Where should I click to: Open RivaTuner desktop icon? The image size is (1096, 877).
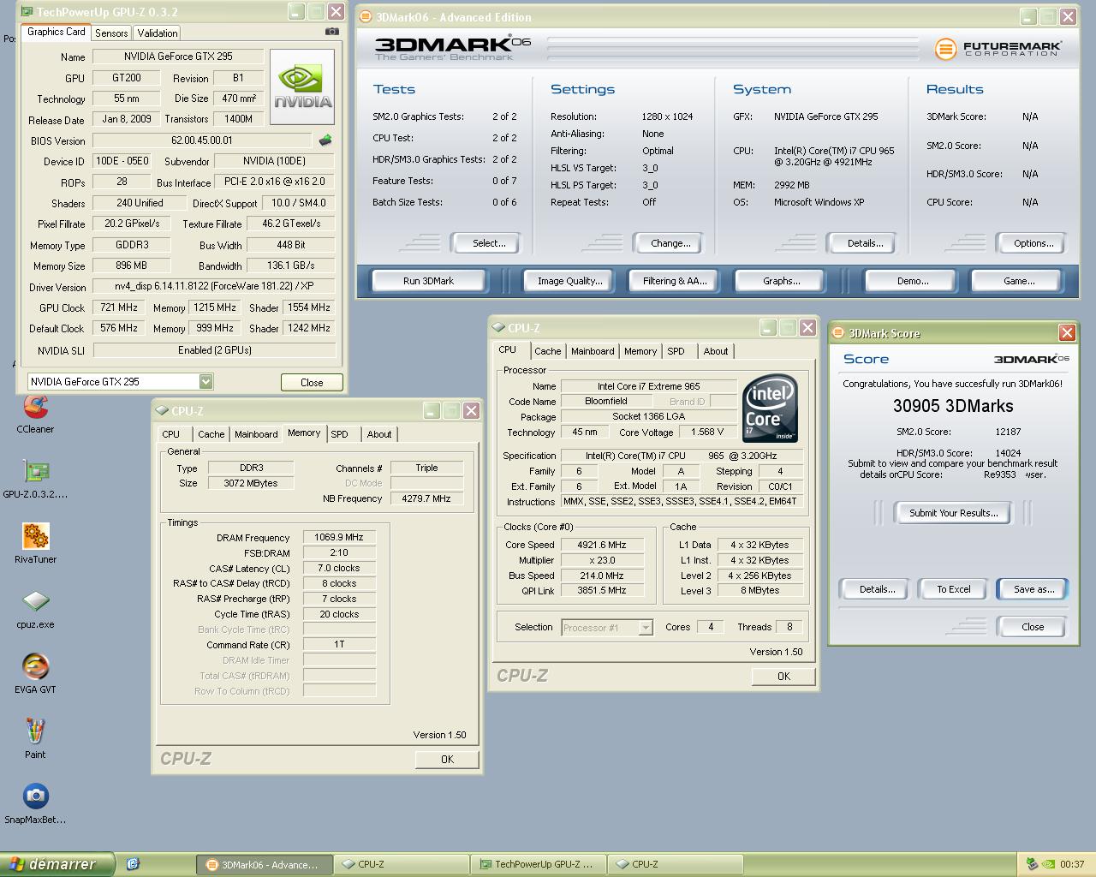[35, 544]
